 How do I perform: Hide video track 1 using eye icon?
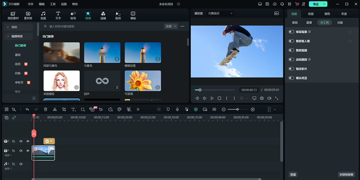coord(28,151)
